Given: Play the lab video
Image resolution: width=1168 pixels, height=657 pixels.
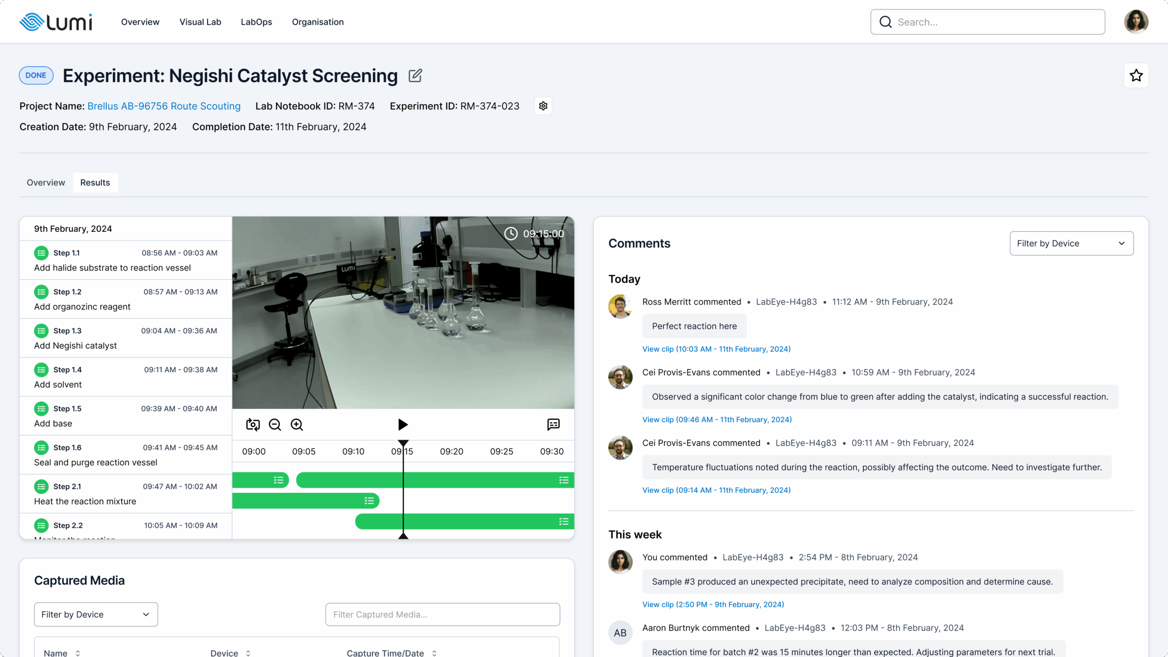Looking at the screenshot, I should coord(403,424).
